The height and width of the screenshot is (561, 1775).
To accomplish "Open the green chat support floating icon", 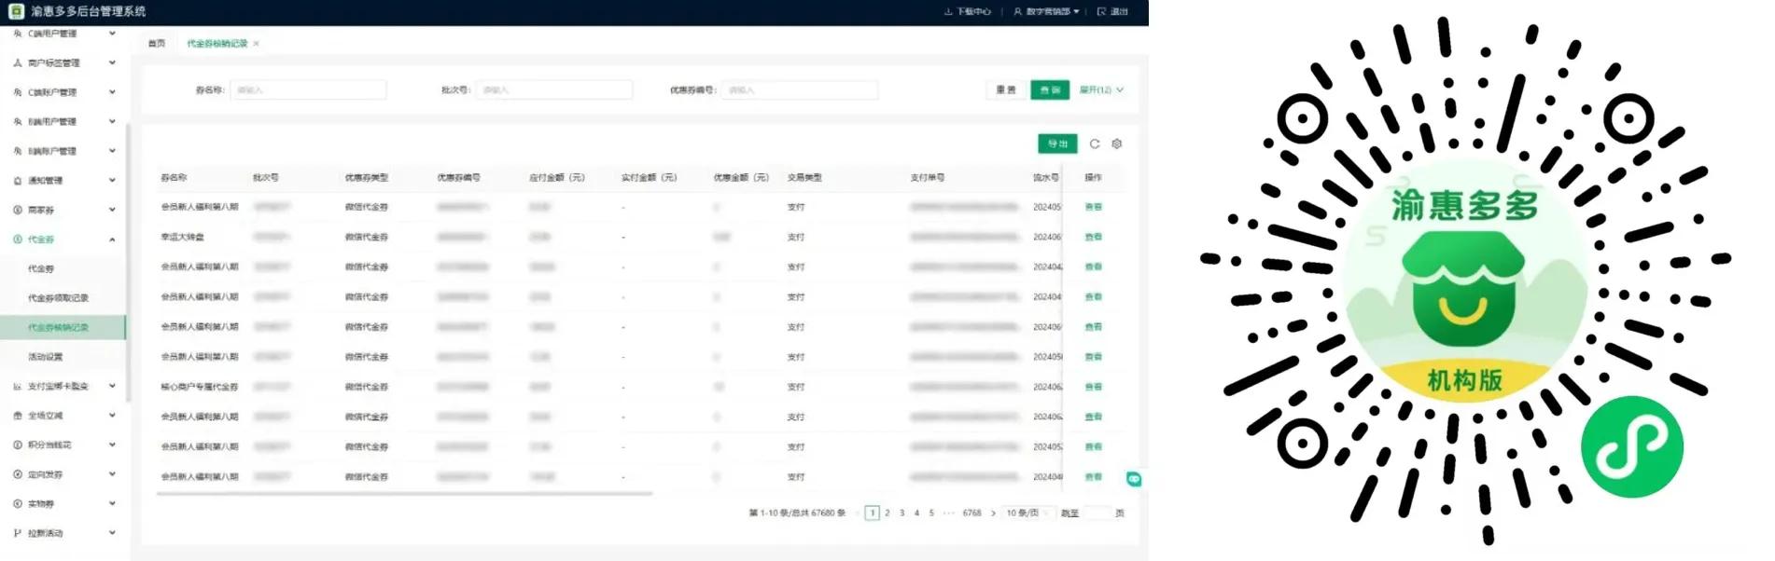I will [1134, 479].
